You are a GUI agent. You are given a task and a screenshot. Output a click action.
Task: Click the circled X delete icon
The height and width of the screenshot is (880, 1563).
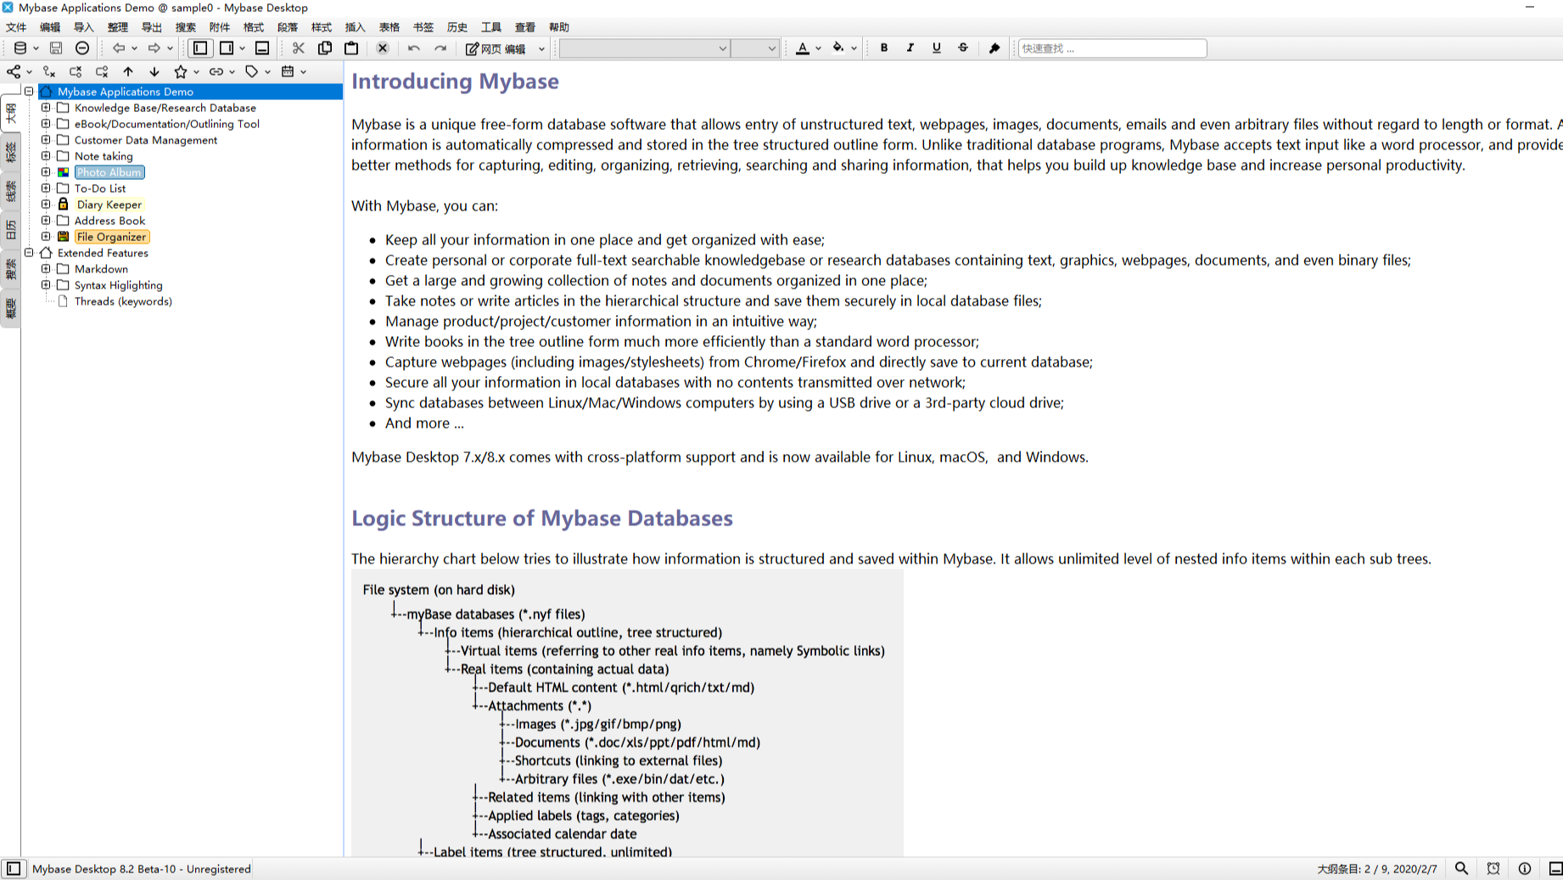click(383, 48)
